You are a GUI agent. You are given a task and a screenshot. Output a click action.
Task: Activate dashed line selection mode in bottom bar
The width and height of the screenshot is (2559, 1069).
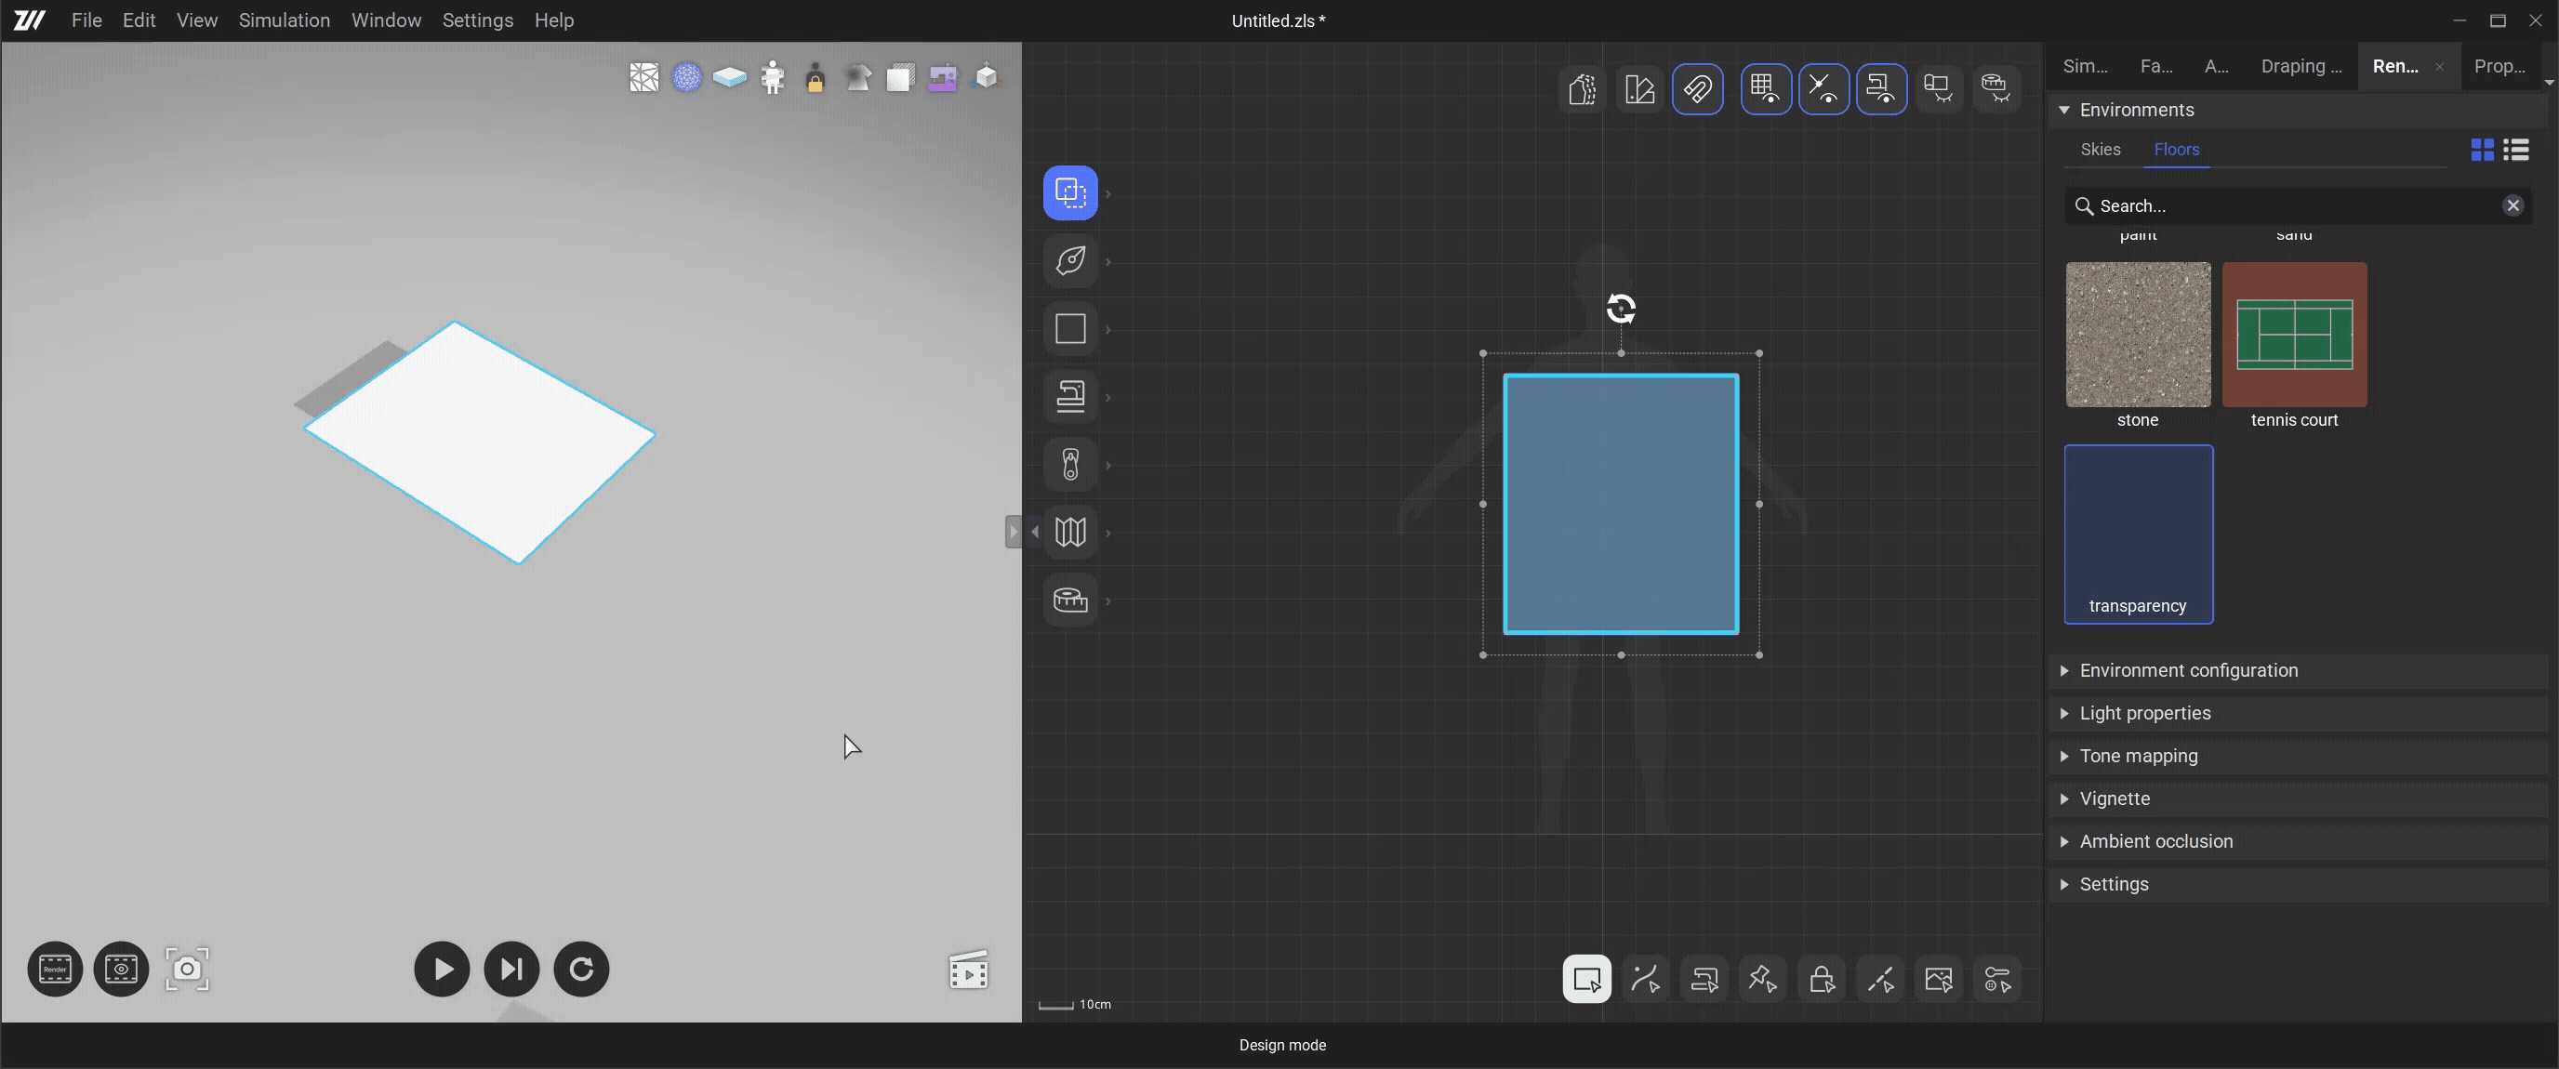coord(1879,980)
